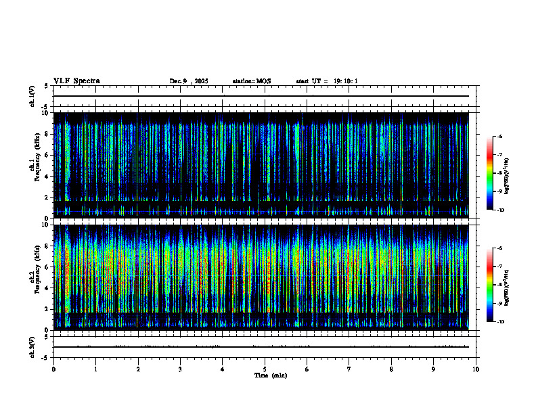The image size is (536, 414).
Task: Click the "9" tick on Time axis
Action: (x=433, y=369)
